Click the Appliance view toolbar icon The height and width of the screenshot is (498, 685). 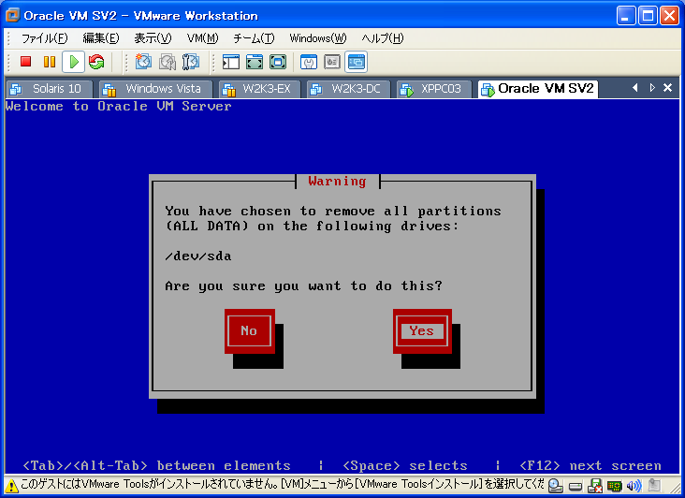coord(332,62)
